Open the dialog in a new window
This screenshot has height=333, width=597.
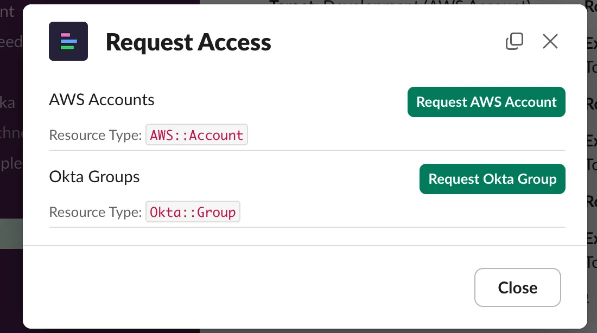point(514,41)
